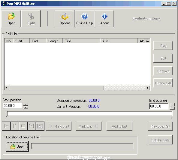This screenshot has height=160, width=178.
Task: Stop playback with the square stop button
Action: [23, 126]
